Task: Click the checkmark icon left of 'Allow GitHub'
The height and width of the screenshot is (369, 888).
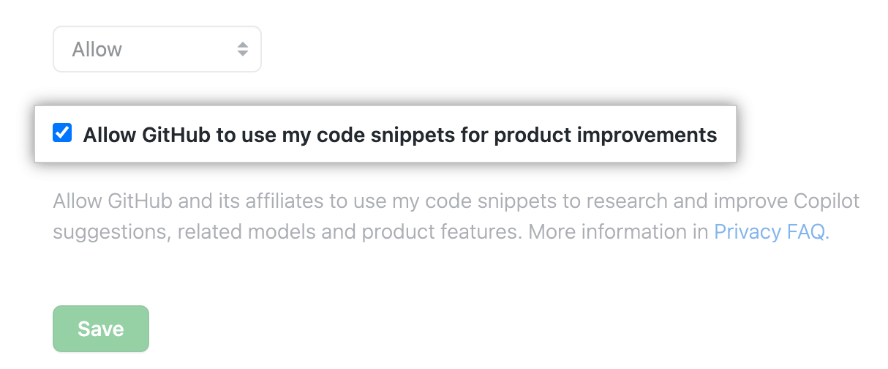Action: [x=63, y=133]
